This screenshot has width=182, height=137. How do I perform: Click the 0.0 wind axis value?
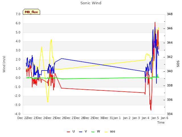(x=18, y=78)
